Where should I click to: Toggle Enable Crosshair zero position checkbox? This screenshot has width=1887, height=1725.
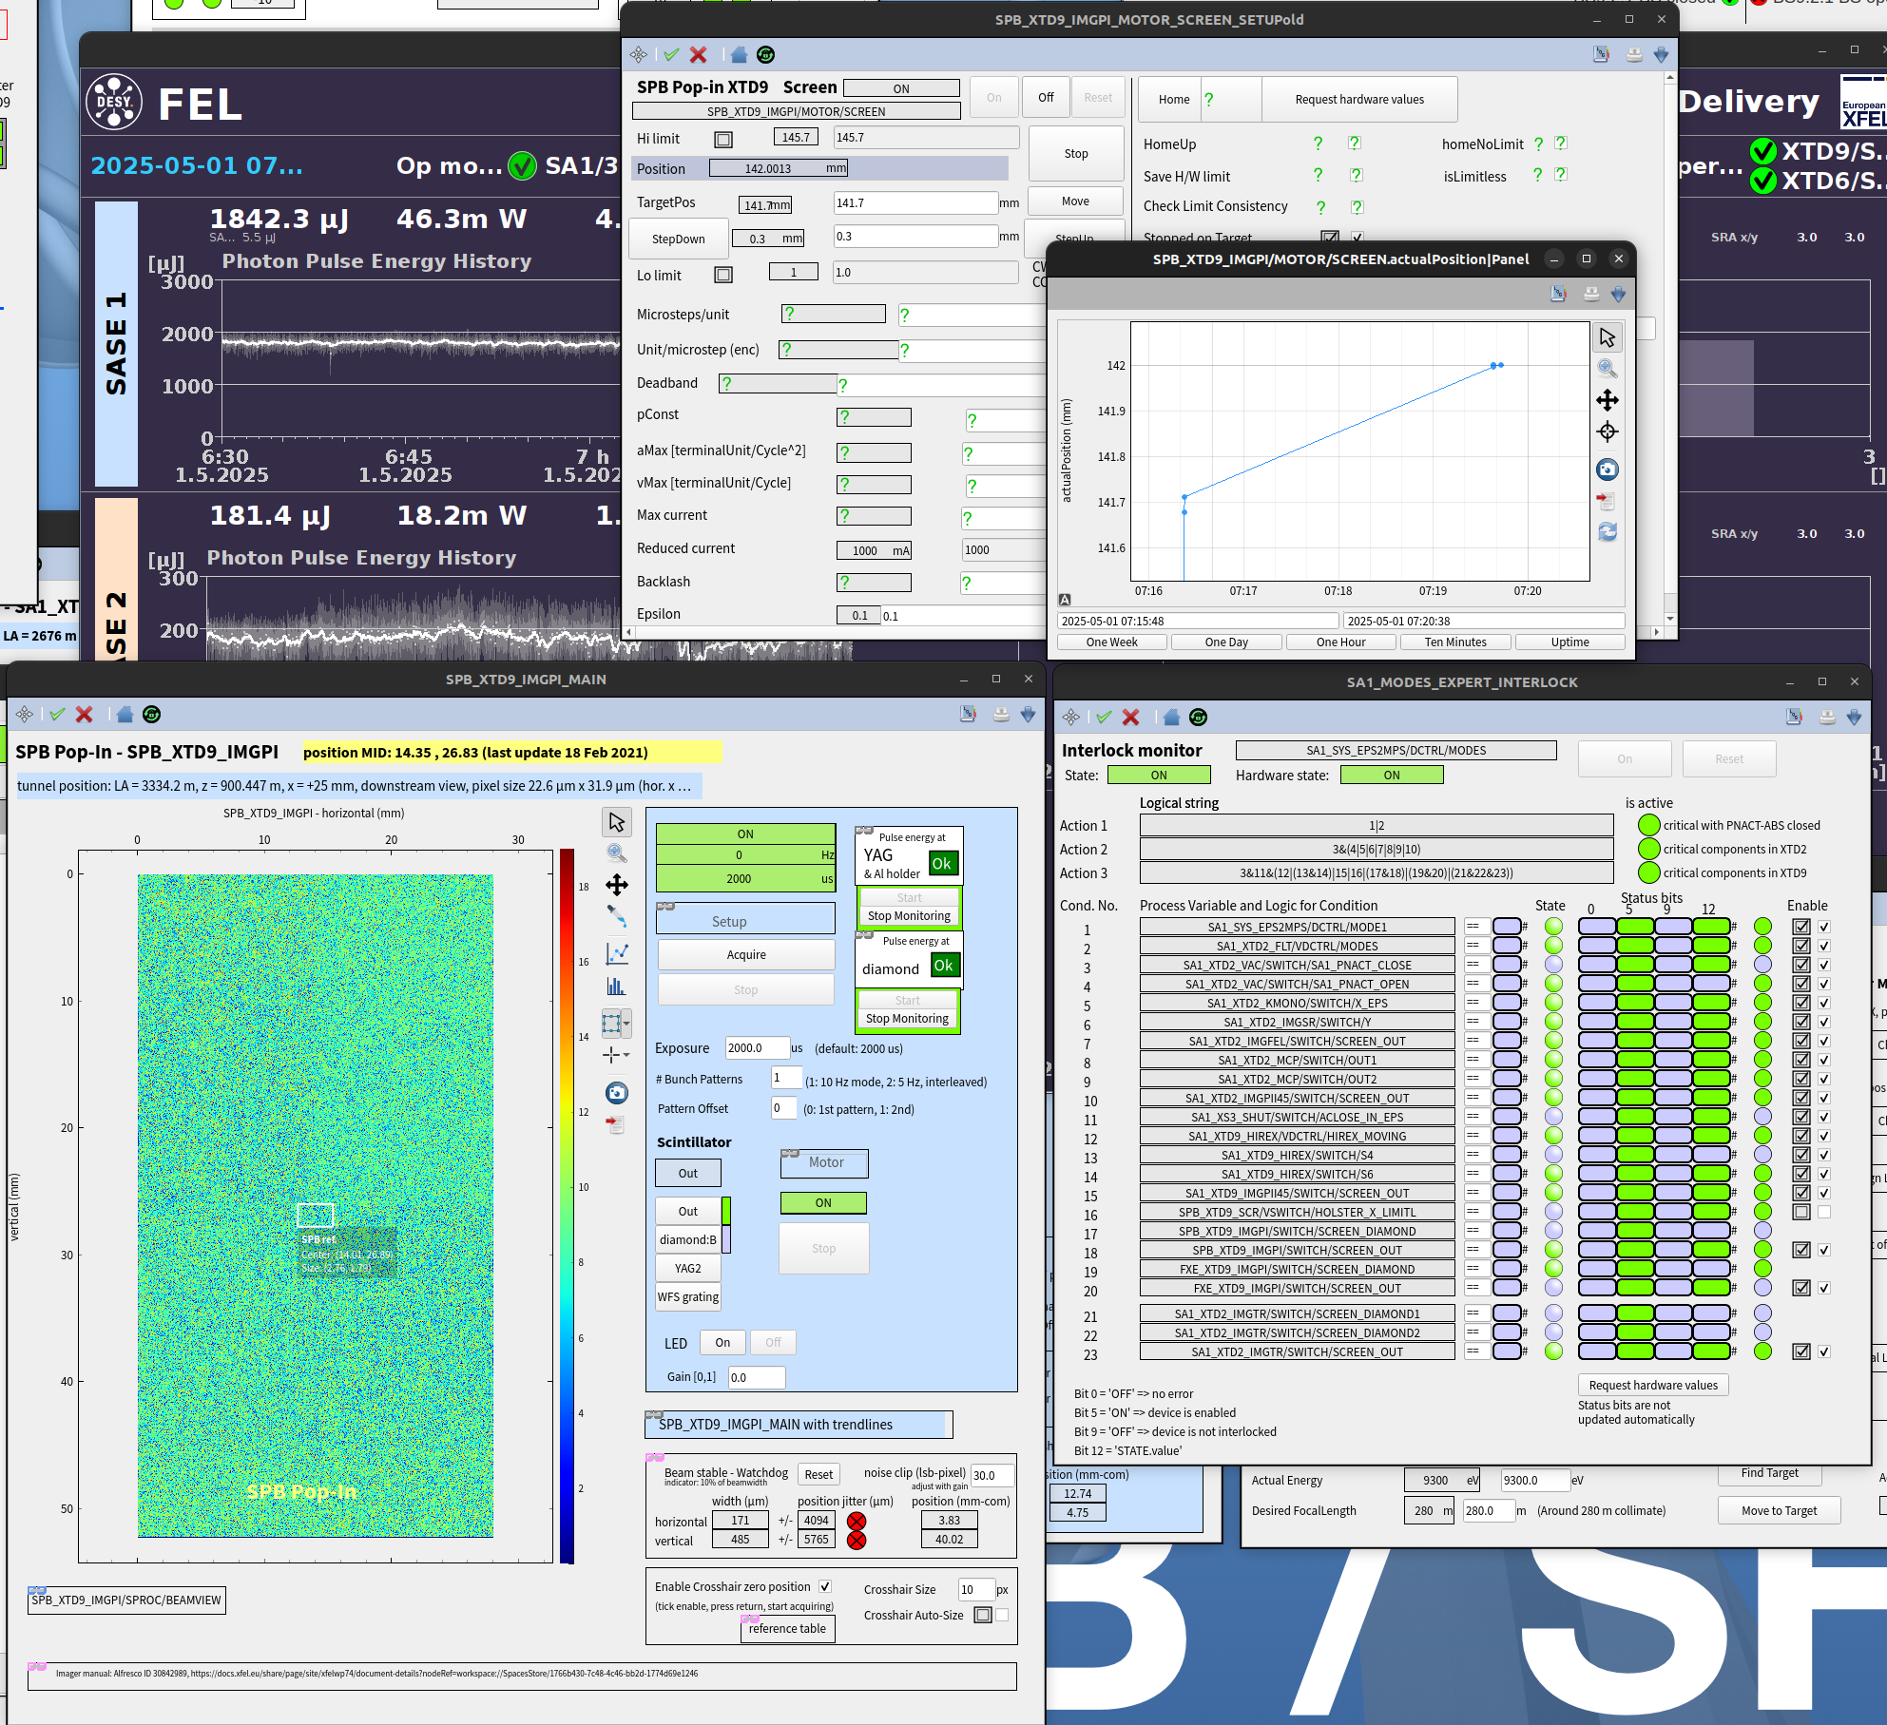click(825, 1586)
